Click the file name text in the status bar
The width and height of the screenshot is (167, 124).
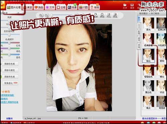click(33, 118)
